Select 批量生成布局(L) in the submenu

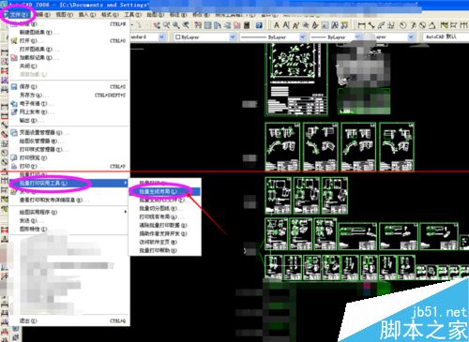click(165, 191)
